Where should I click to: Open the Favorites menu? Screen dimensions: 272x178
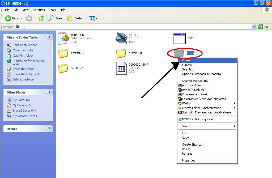click(x=39, y=10)
